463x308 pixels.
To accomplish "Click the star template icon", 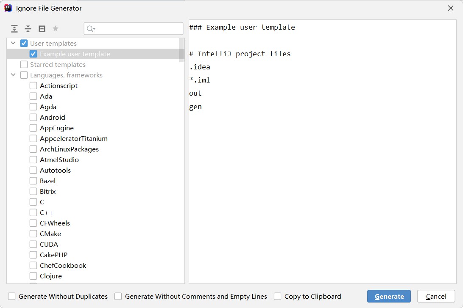I will [x=56, y=29].
